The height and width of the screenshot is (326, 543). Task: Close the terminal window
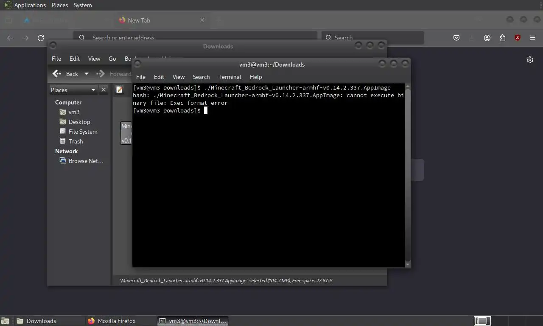click(405, 64)
